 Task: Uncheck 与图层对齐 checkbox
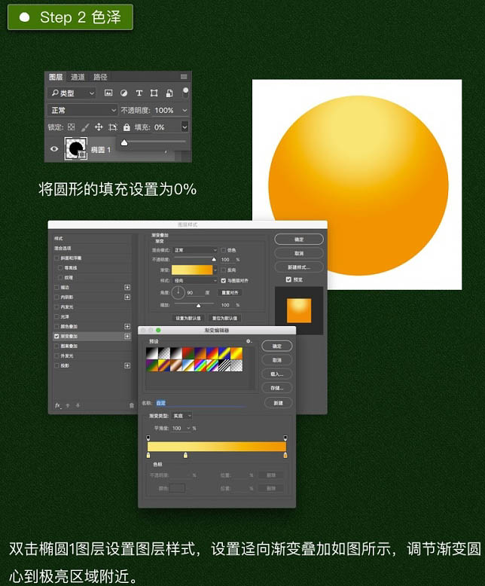coord(224,280)
